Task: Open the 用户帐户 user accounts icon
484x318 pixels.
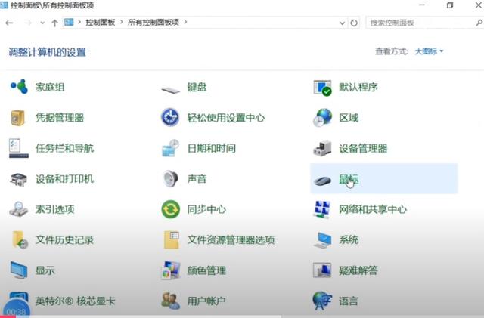Action: (x=170, y=301)
